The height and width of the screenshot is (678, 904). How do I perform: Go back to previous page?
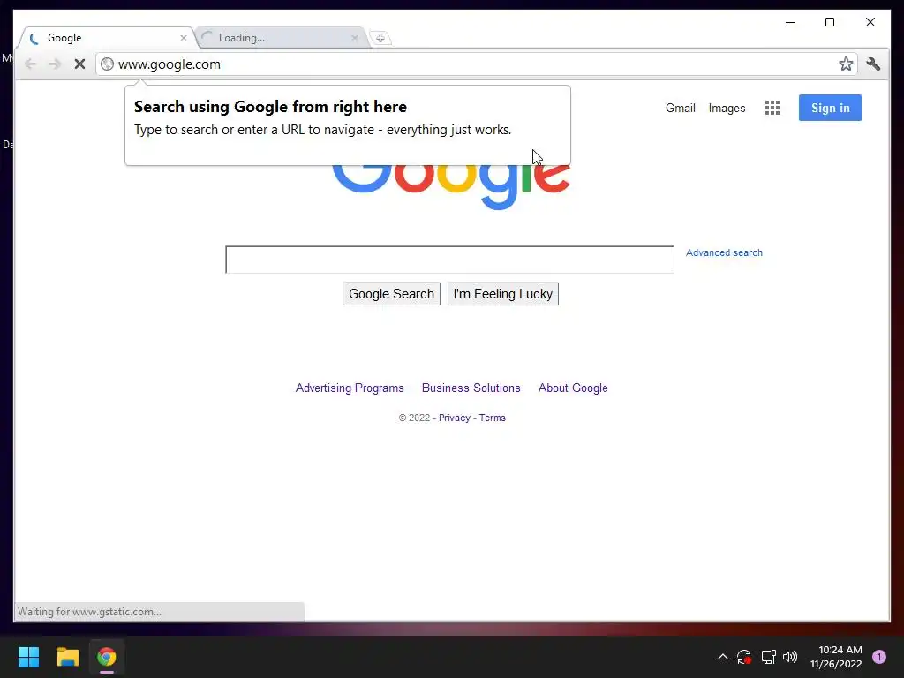(31, 64)
